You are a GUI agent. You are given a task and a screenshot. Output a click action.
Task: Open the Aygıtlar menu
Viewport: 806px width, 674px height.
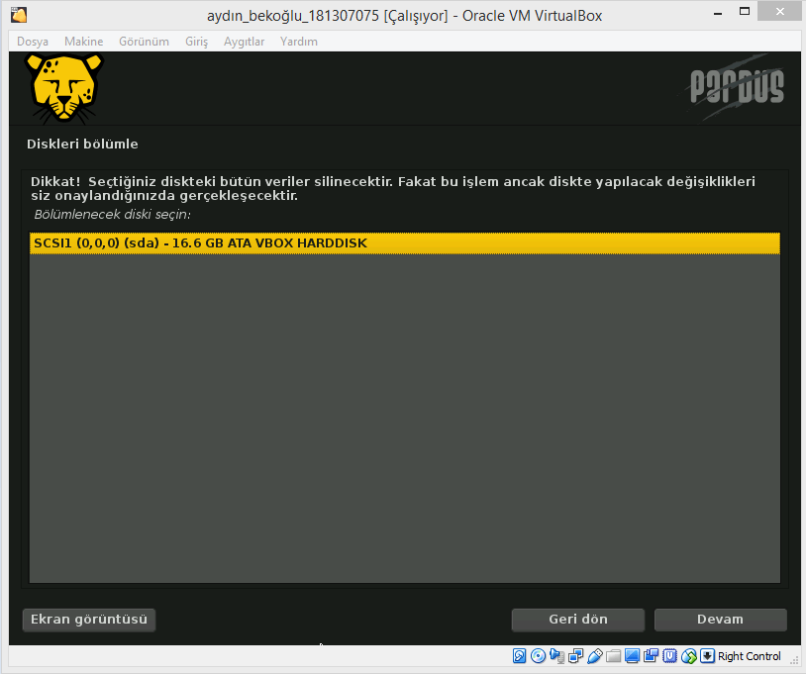click(x=245, y=42)
